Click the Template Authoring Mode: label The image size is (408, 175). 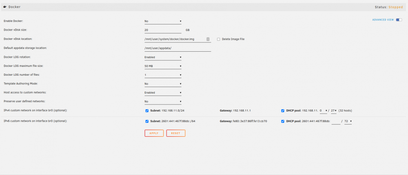tap(21, 83)
